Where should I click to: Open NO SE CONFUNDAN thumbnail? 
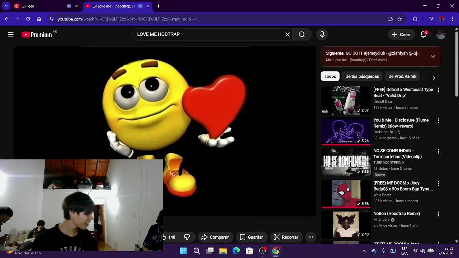[x=346, y=162]
